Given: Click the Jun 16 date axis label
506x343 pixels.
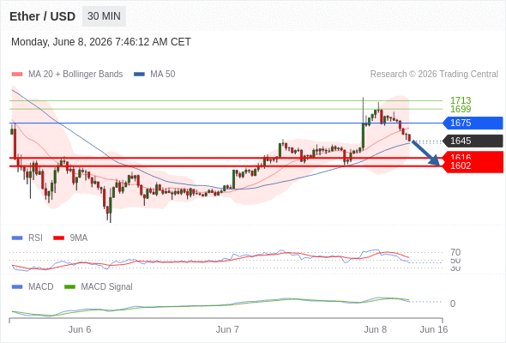Looking at the screenshot, I should click(x=434, y=329).
